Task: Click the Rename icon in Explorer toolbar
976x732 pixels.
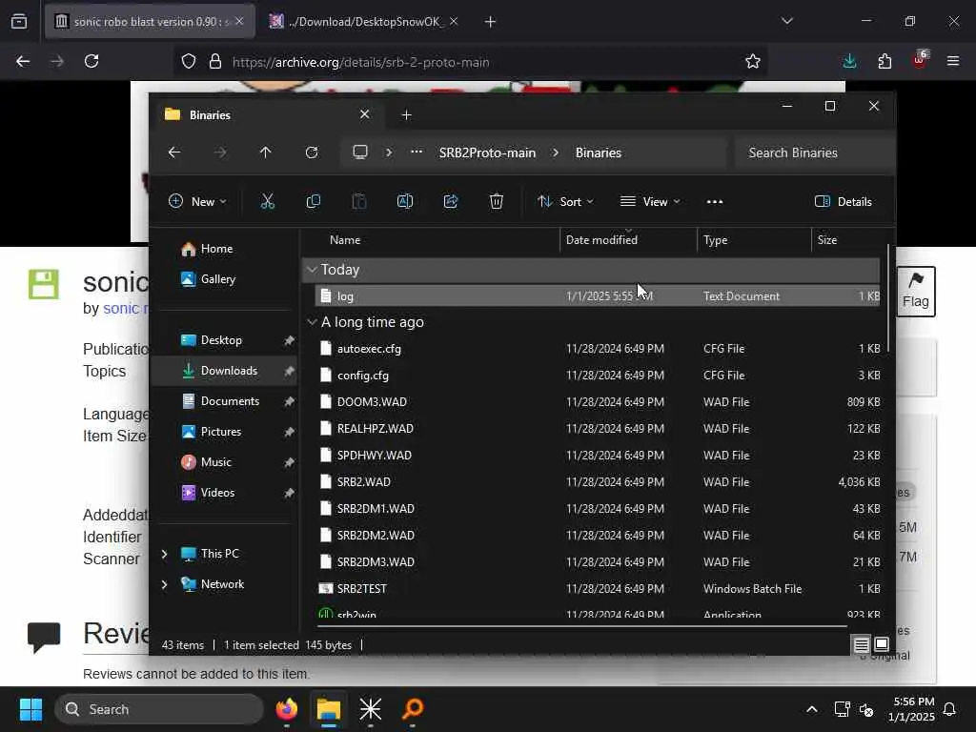Action: coord(404,201)
